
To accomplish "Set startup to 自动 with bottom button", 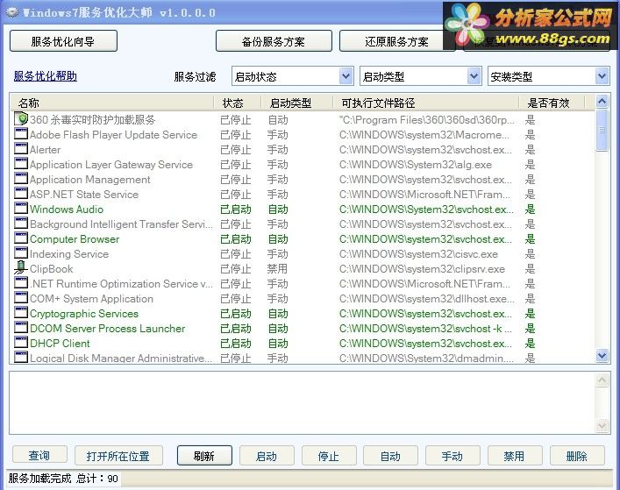I will click(x=390, y=456).
